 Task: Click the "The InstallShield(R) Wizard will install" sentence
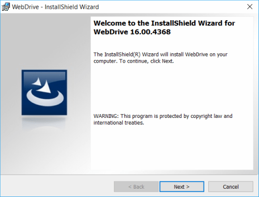[139, 54]
